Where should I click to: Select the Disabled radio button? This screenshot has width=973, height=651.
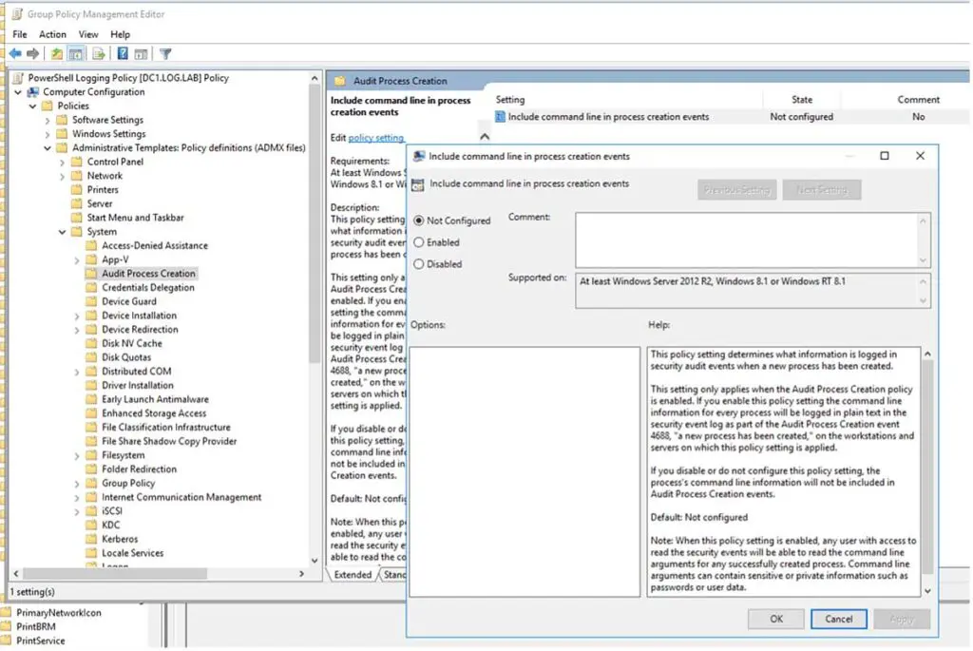pos(417,264)
